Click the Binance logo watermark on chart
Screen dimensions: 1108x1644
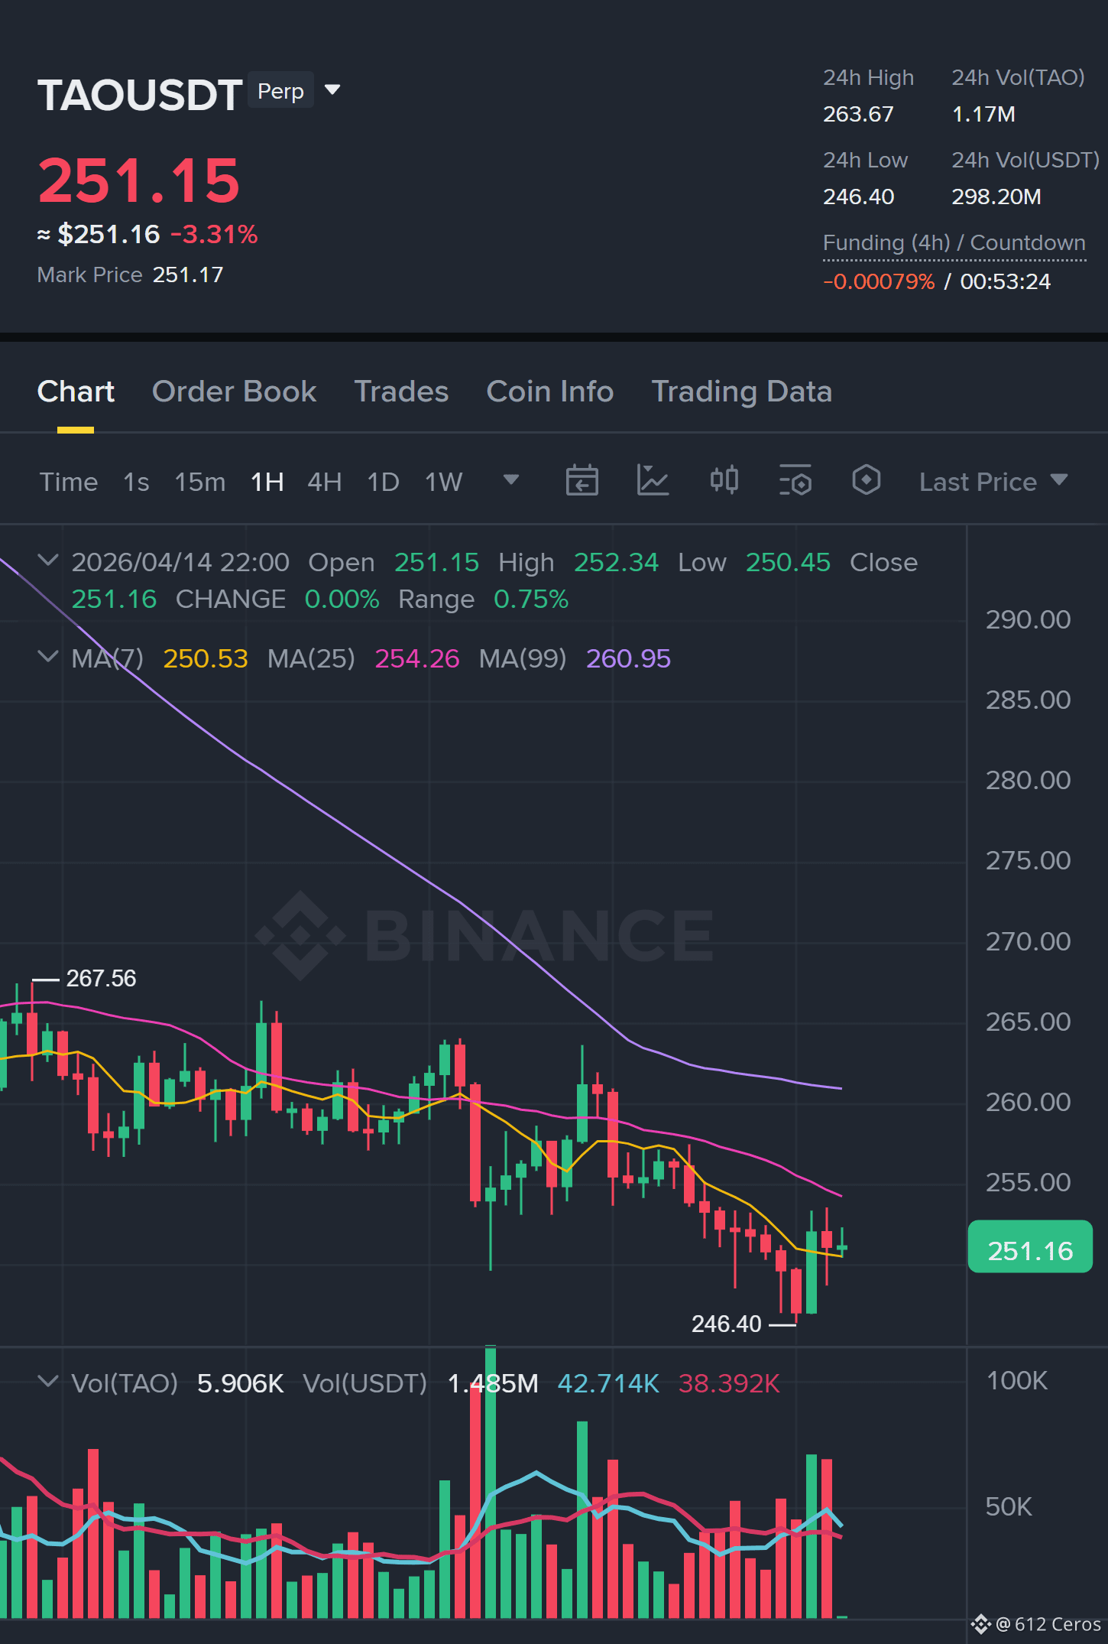484,935
